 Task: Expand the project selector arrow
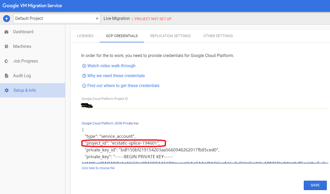coord(97,18)
